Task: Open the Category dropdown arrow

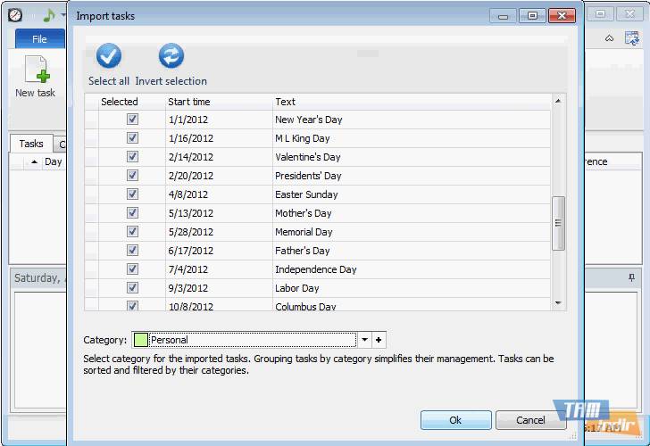Action: click(364, 340)
